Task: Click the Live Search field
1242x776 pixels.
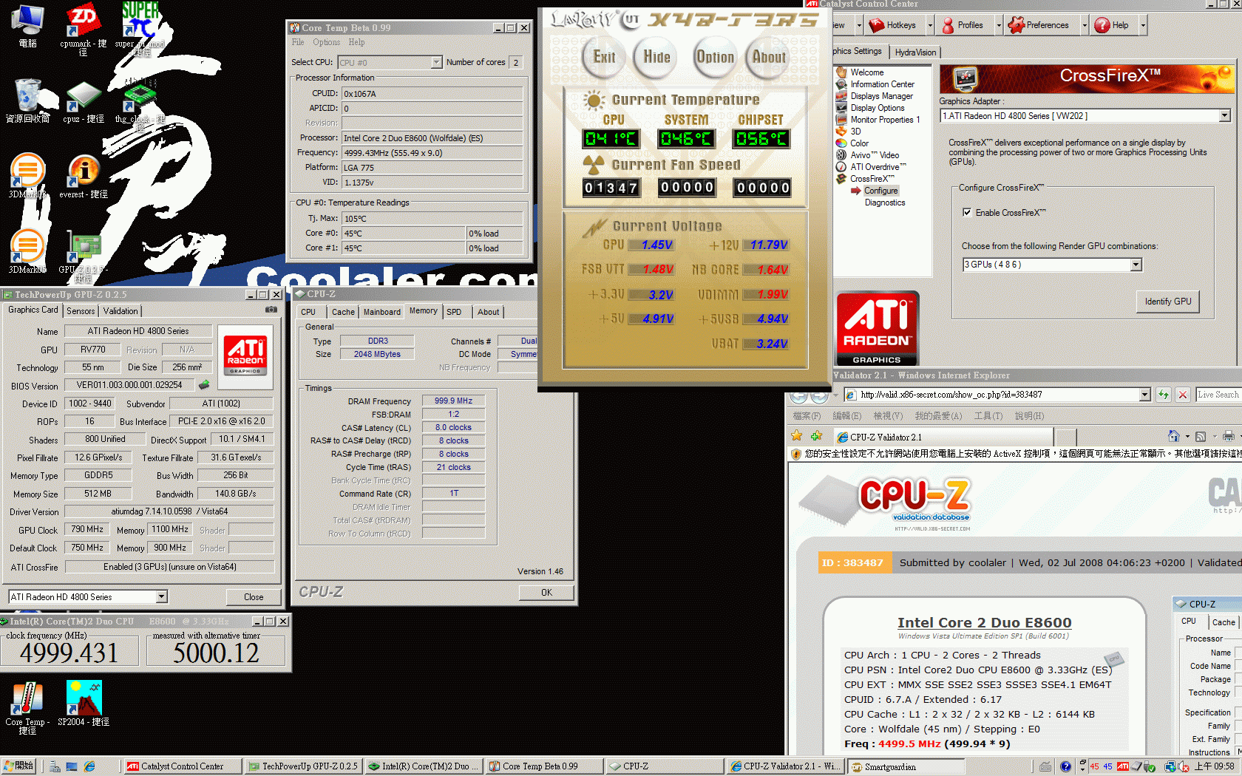Action: click(1218, 395)
